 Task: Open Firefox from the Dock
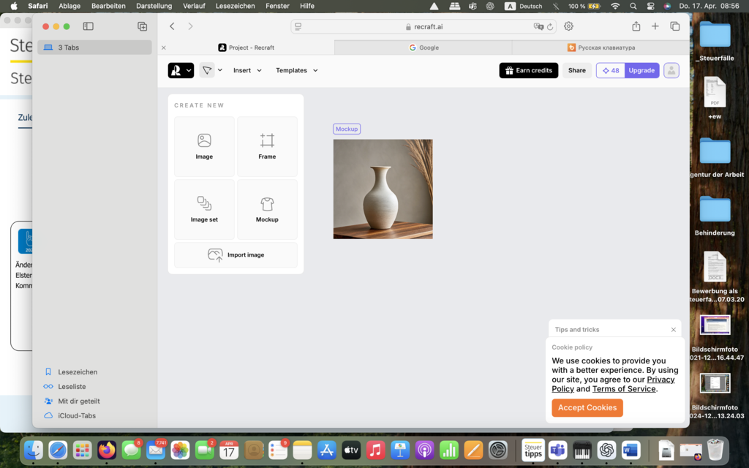click(107, 450)
